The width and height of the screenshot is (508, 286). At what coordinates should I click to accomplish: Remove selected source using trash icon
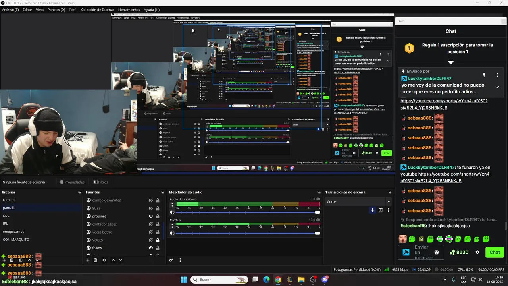point(95,260)
